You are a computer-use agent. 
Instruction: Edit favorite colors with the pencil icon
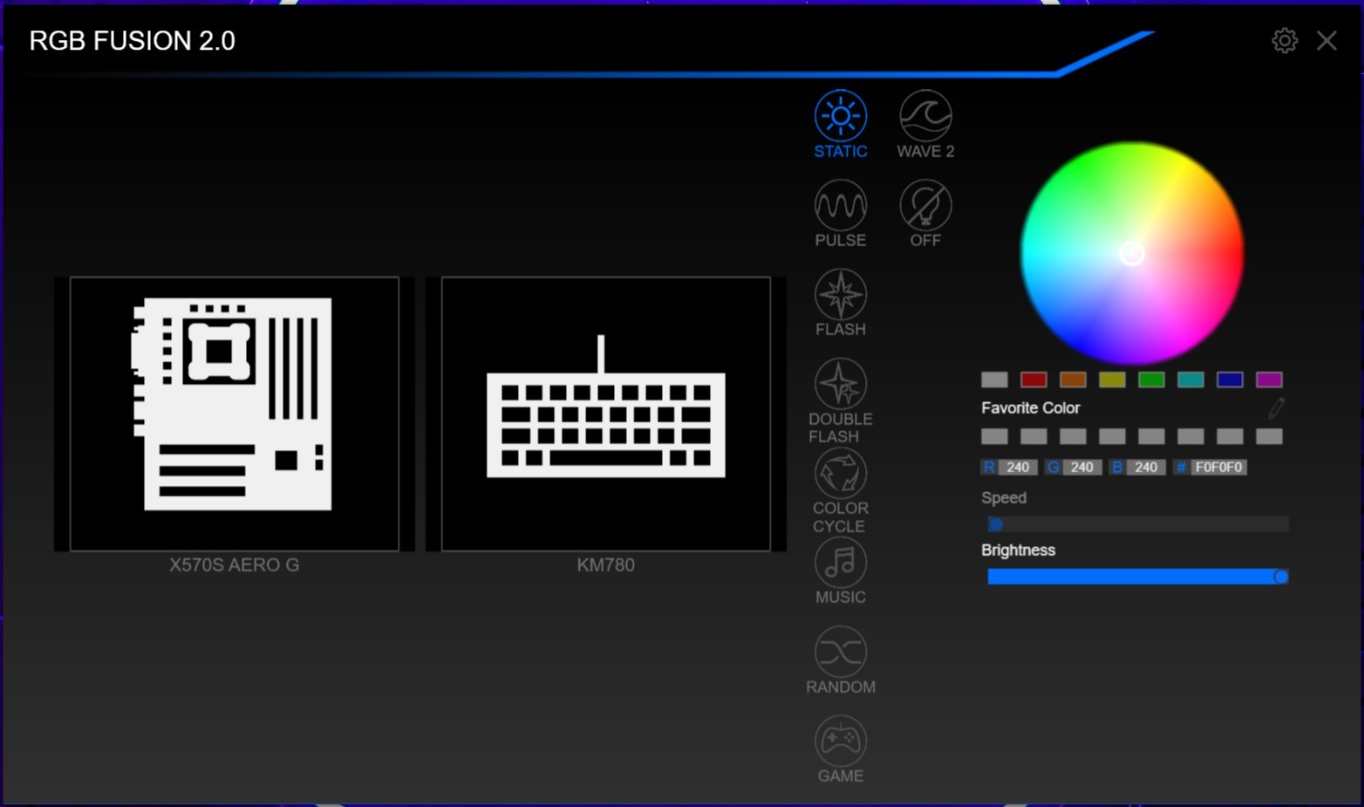(1277, 407)
